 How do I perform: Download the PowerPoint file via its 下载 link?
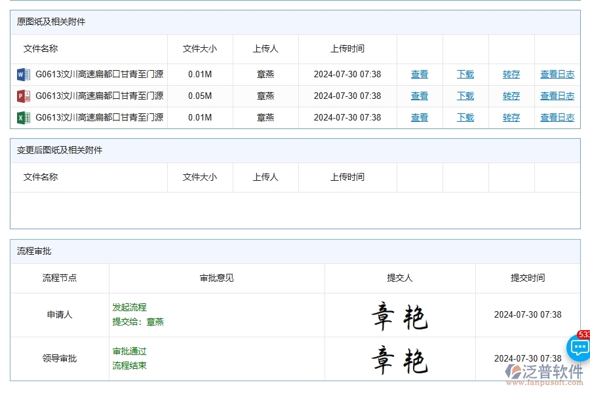pyautogui.click(x=465, y=96)
